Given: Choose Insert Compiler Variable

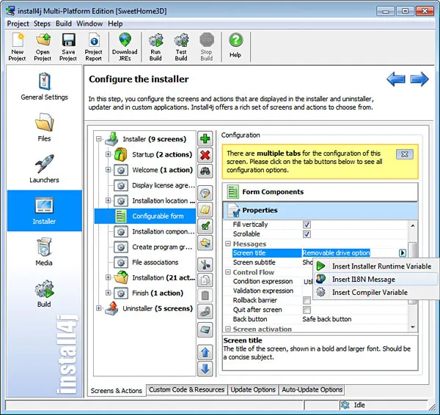Looking at the screenshot, I should coord(375,292).
